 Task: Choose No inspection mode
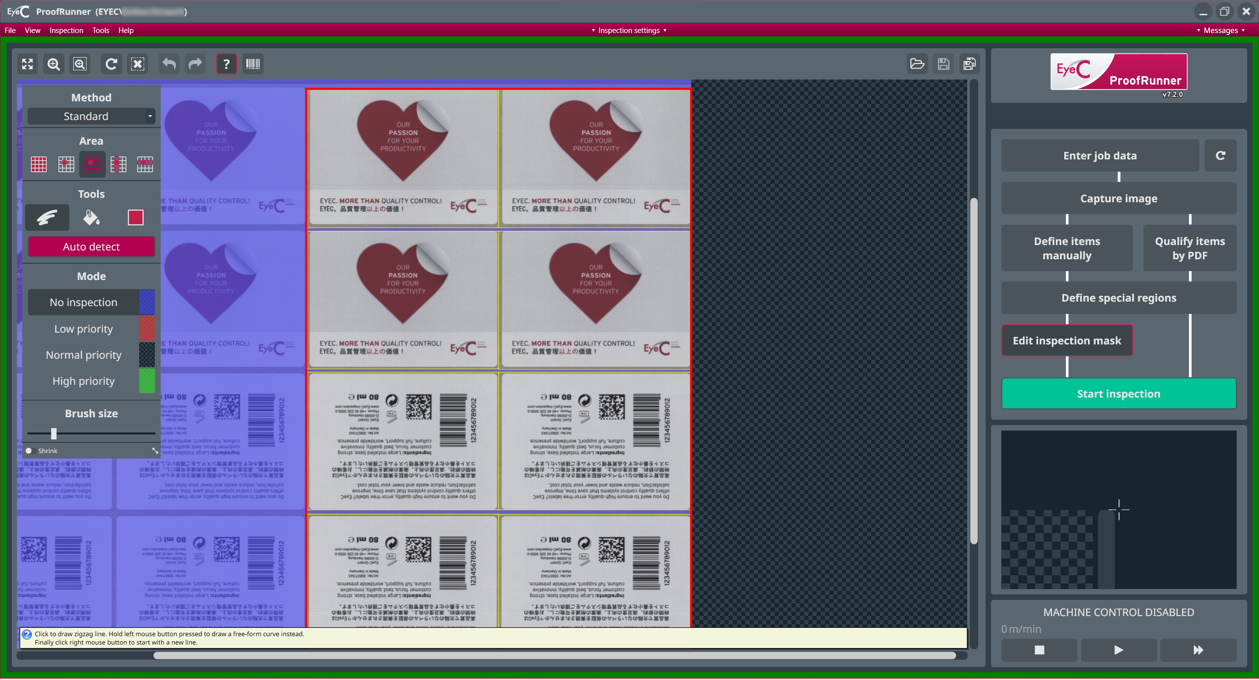(84, 303)
